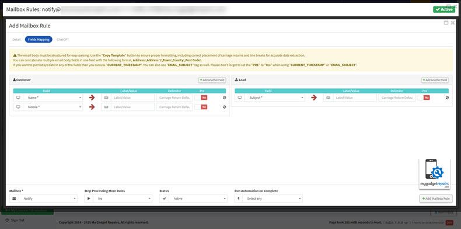Click the lightning icon beside Run Automation
The image size is (461, 229).
[239, 199]
